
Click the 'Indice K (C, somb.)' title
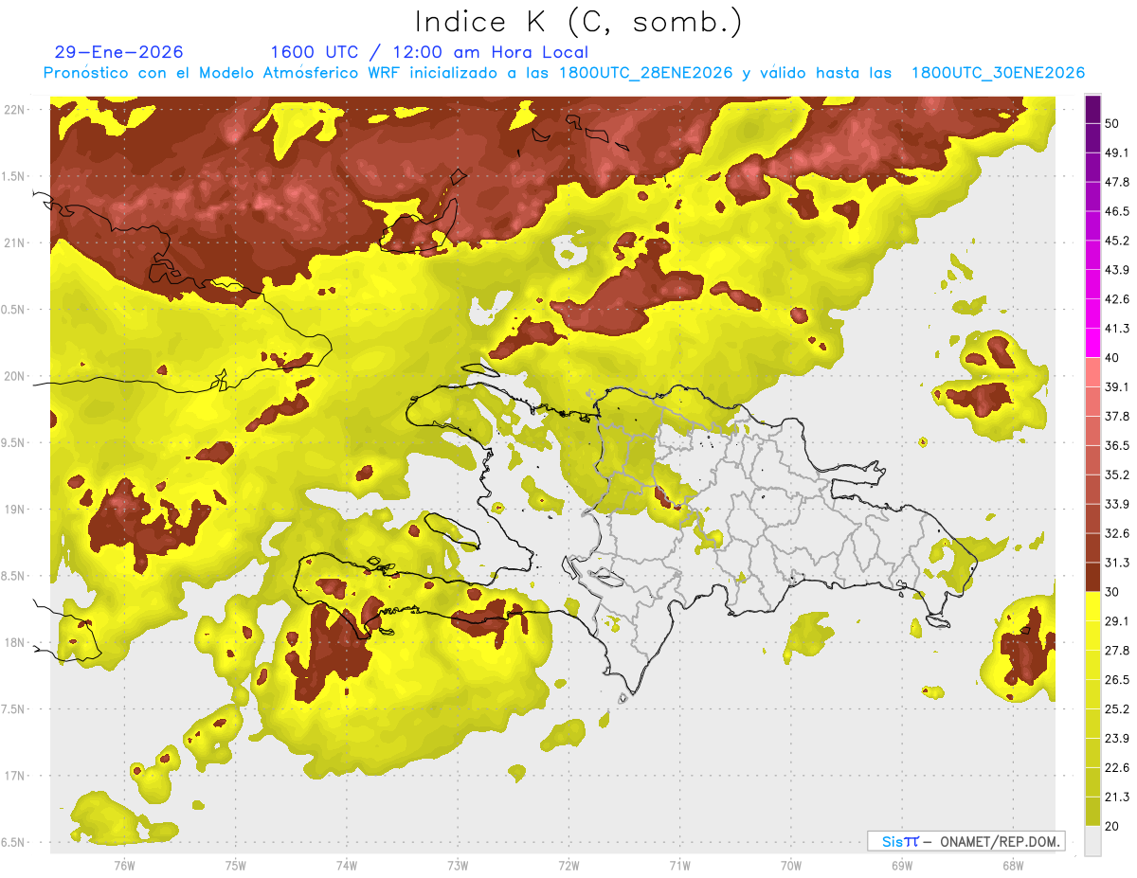click(x=578, y=22)
